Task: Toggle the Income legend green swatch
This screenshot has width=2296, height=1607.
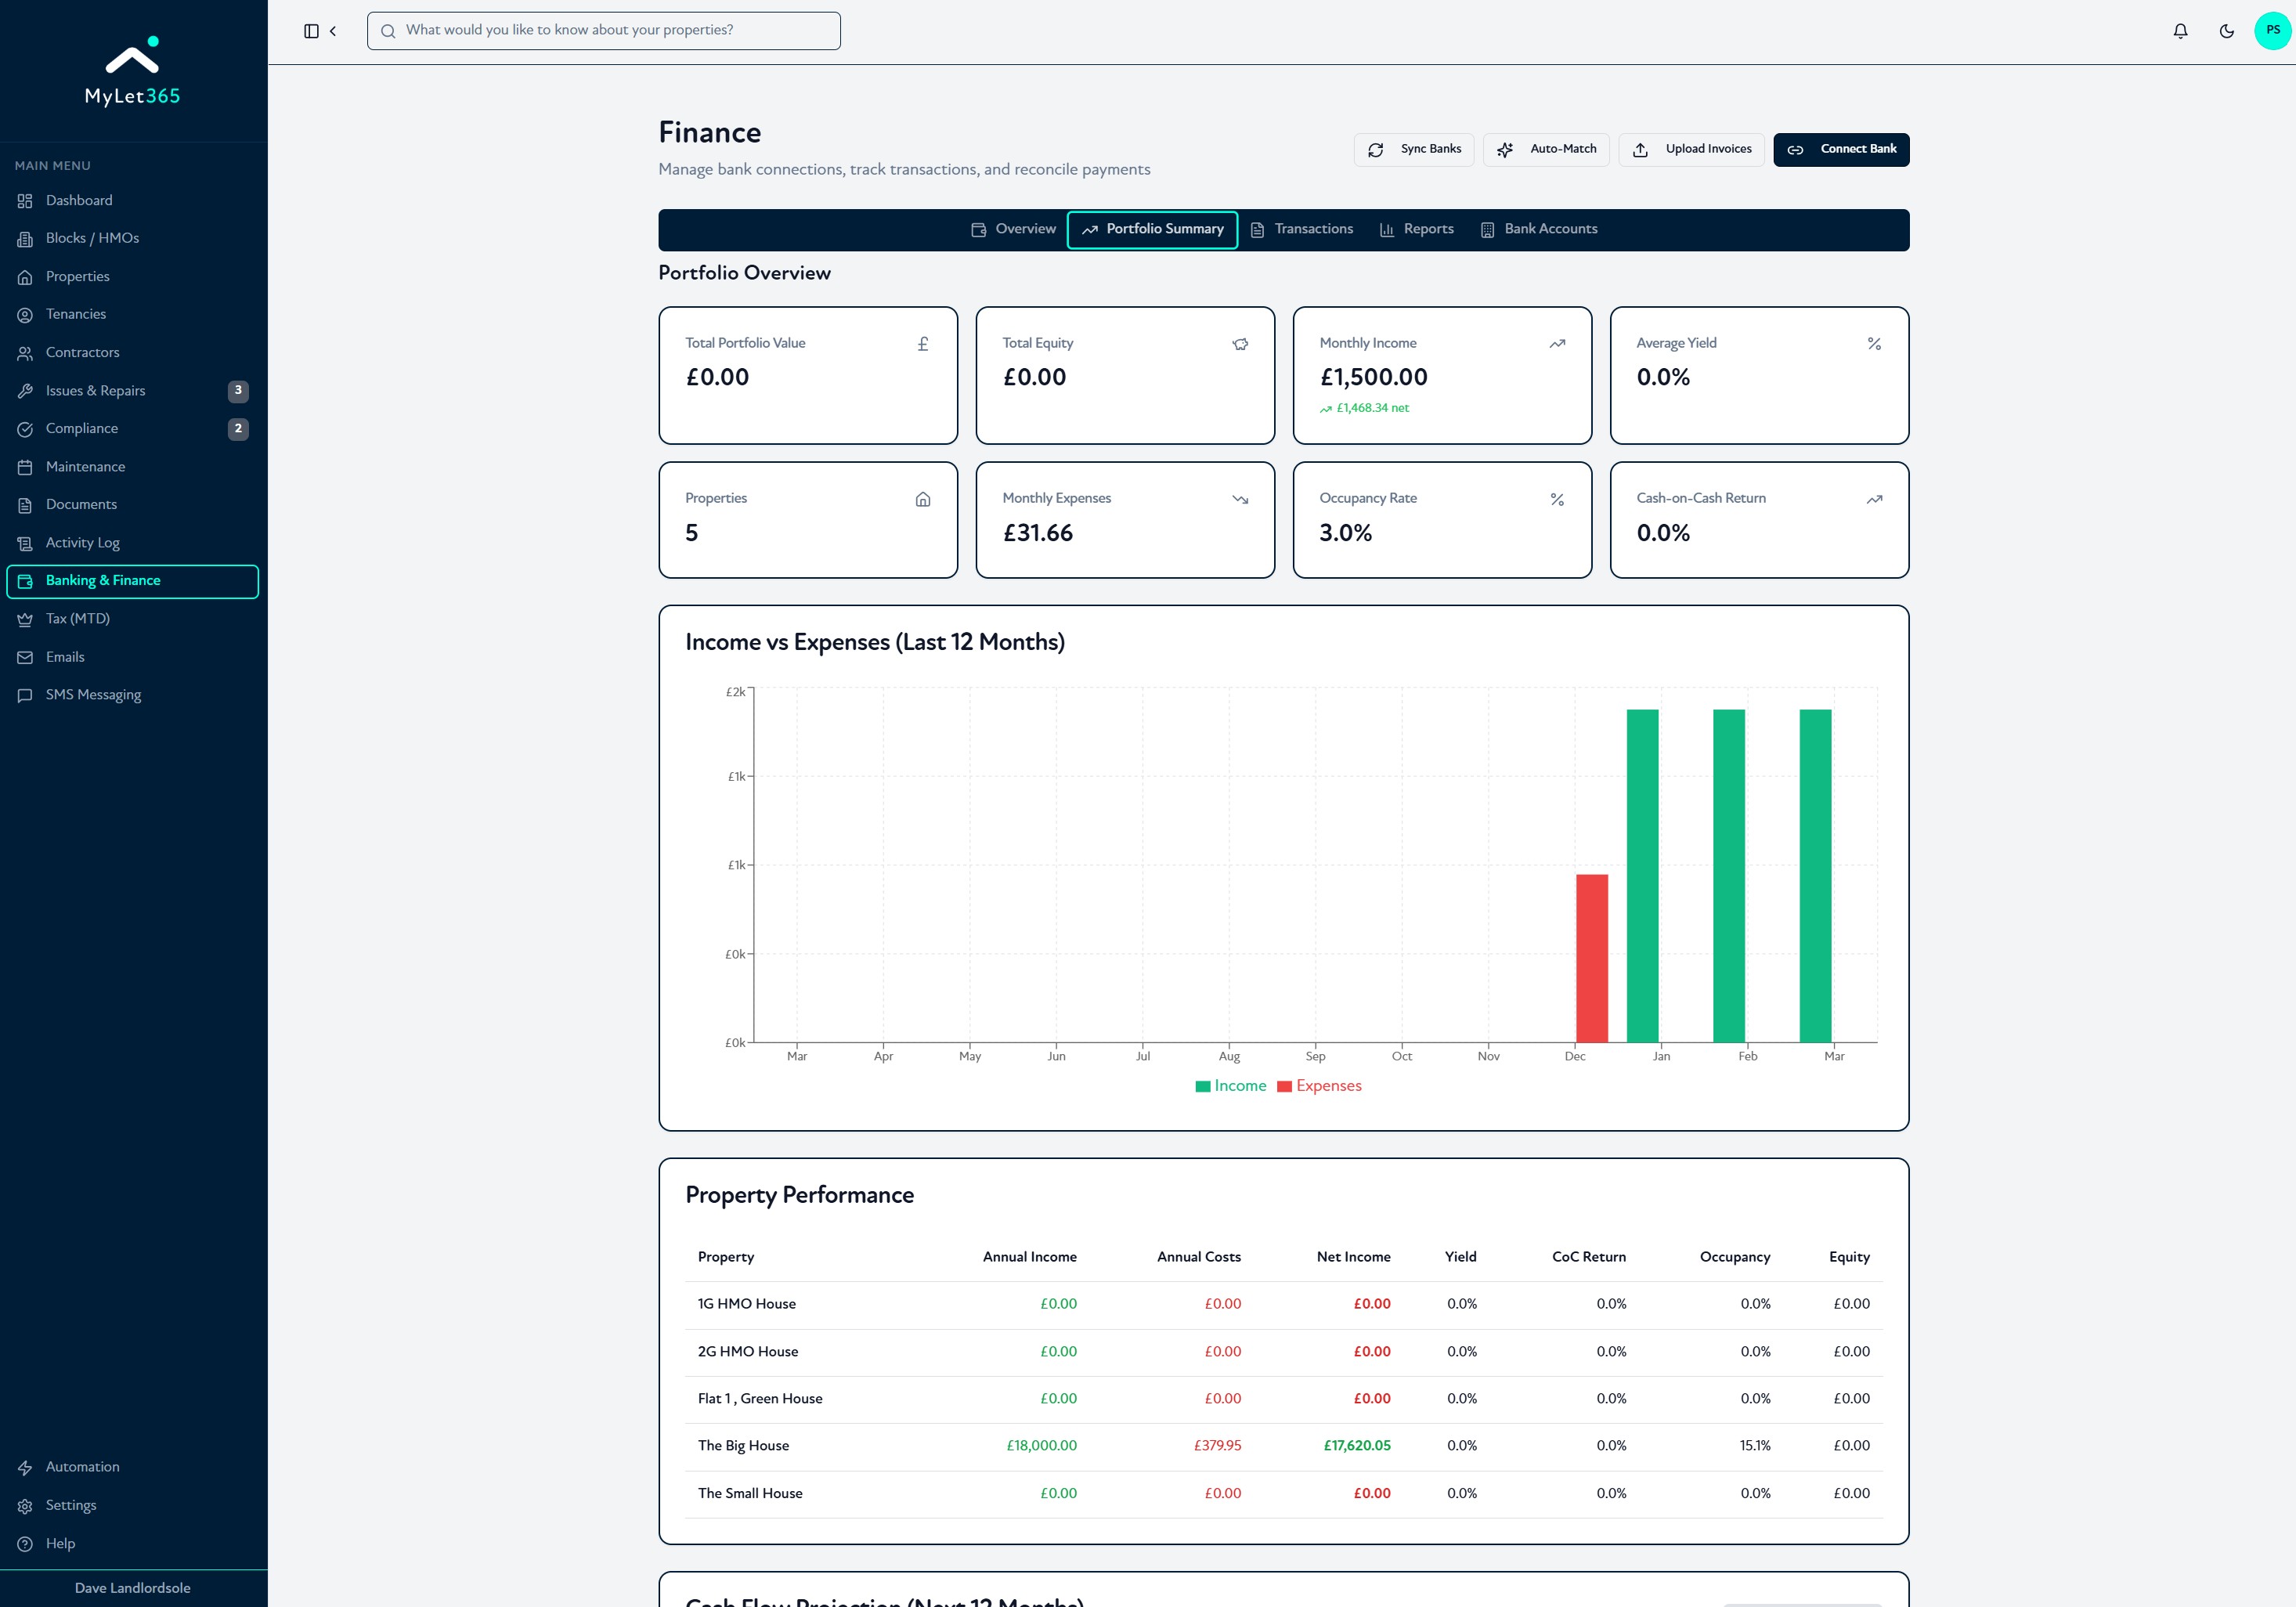Action: point(1203,1086)
